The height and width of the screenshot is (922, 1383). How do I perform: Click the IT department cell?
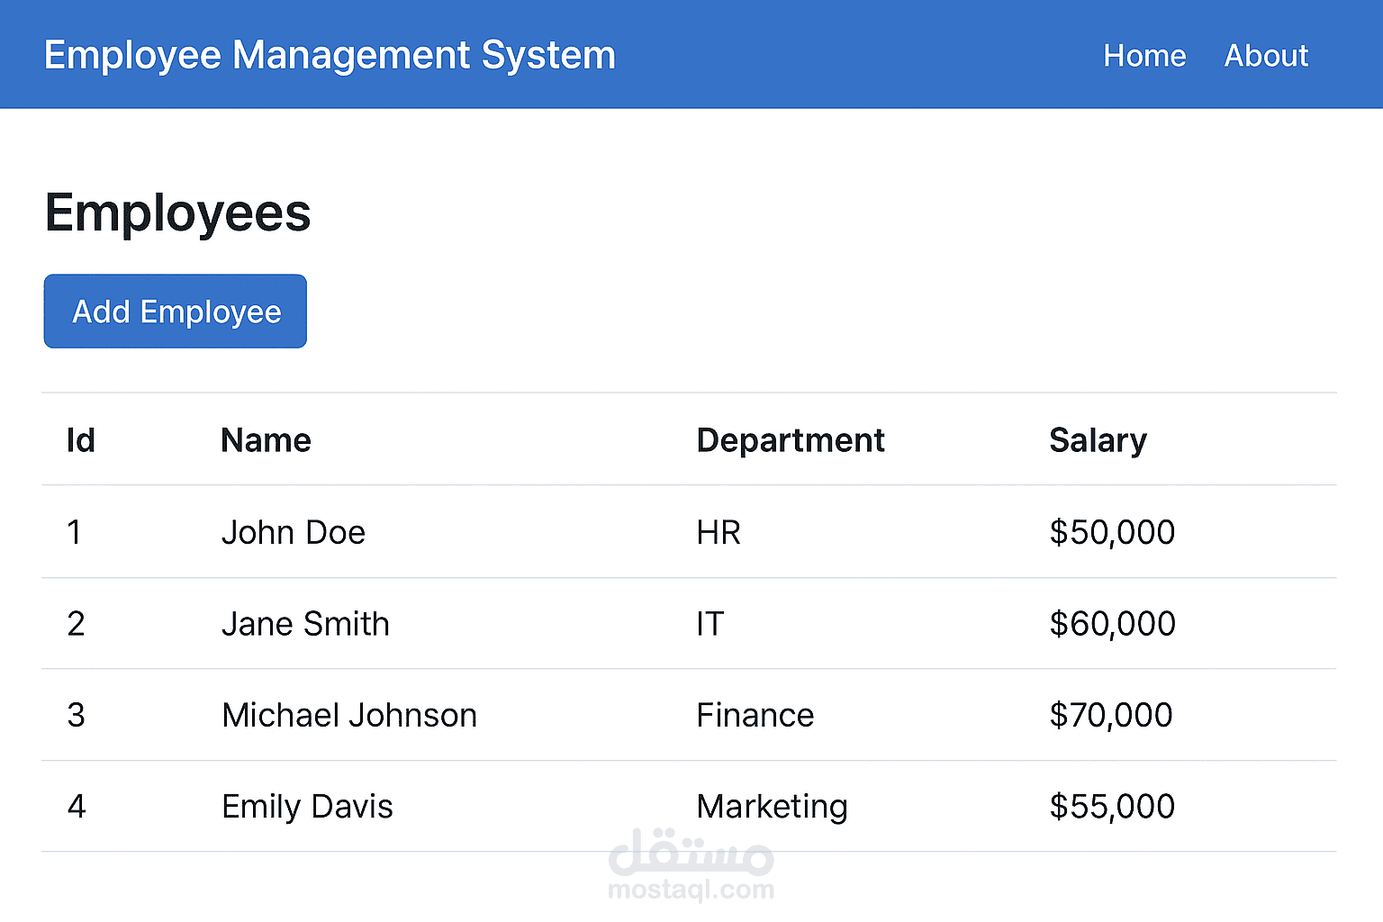(x=710, y=624)
